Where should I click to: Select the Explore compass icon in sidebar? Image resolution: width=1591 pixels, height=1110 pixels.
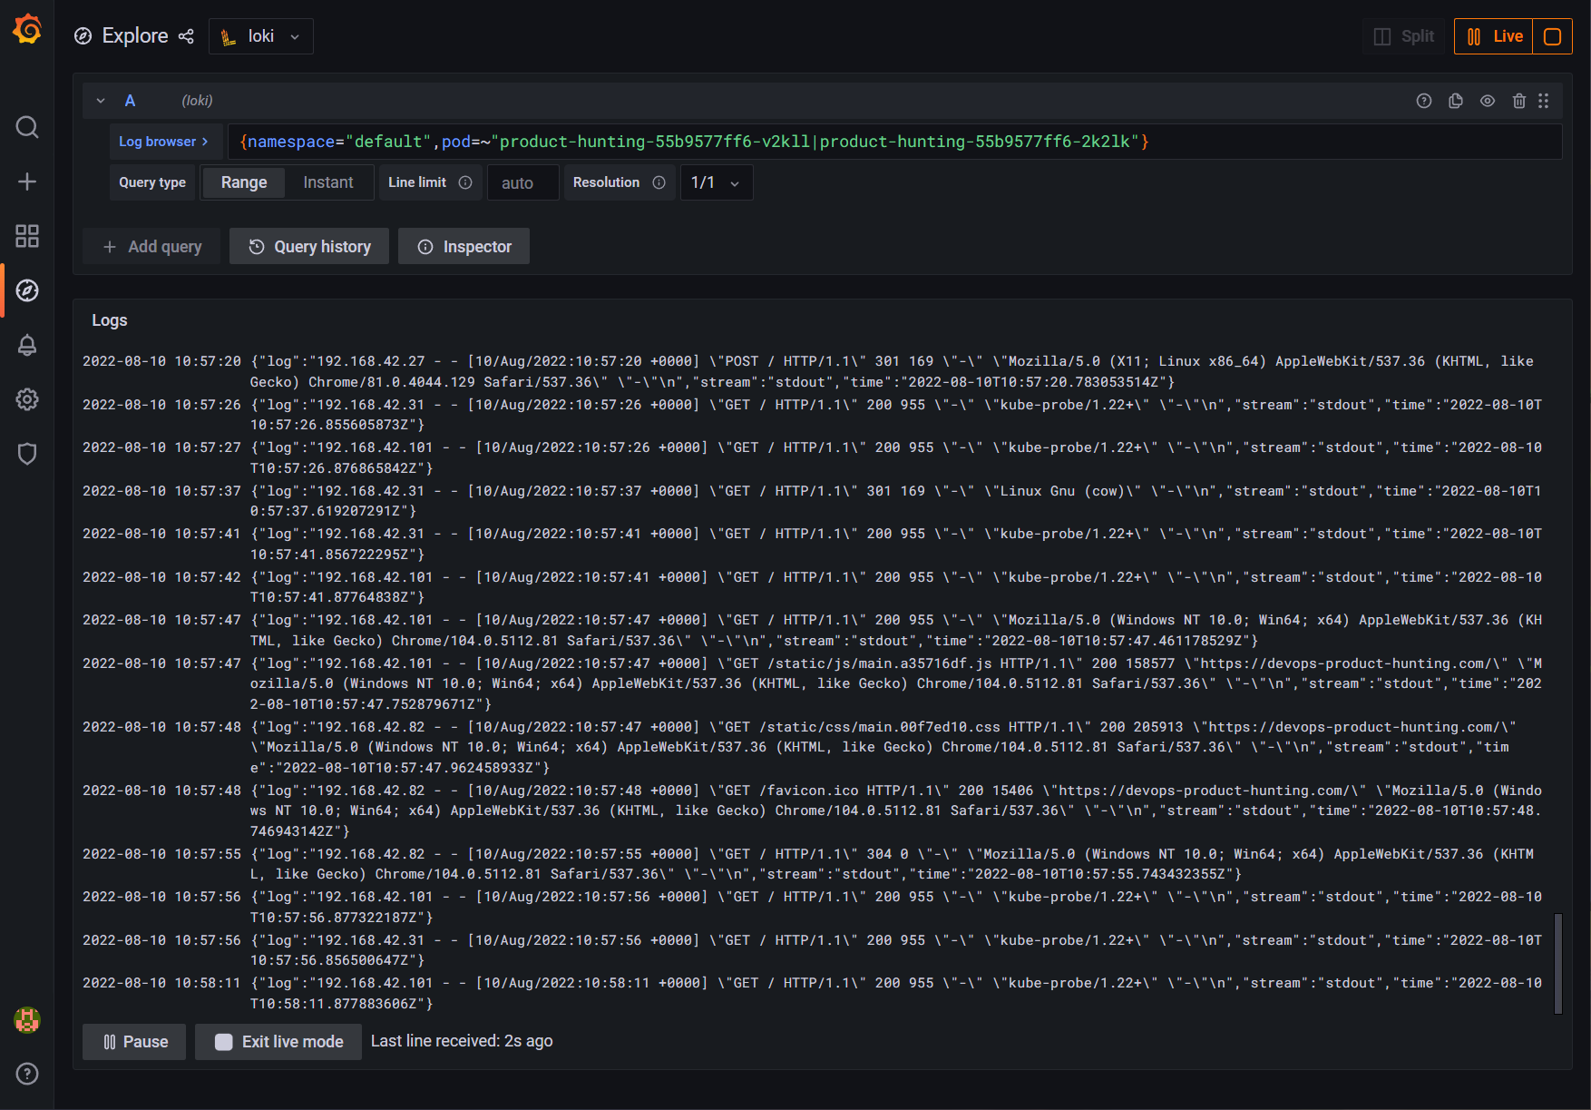[x=27, y=290]
